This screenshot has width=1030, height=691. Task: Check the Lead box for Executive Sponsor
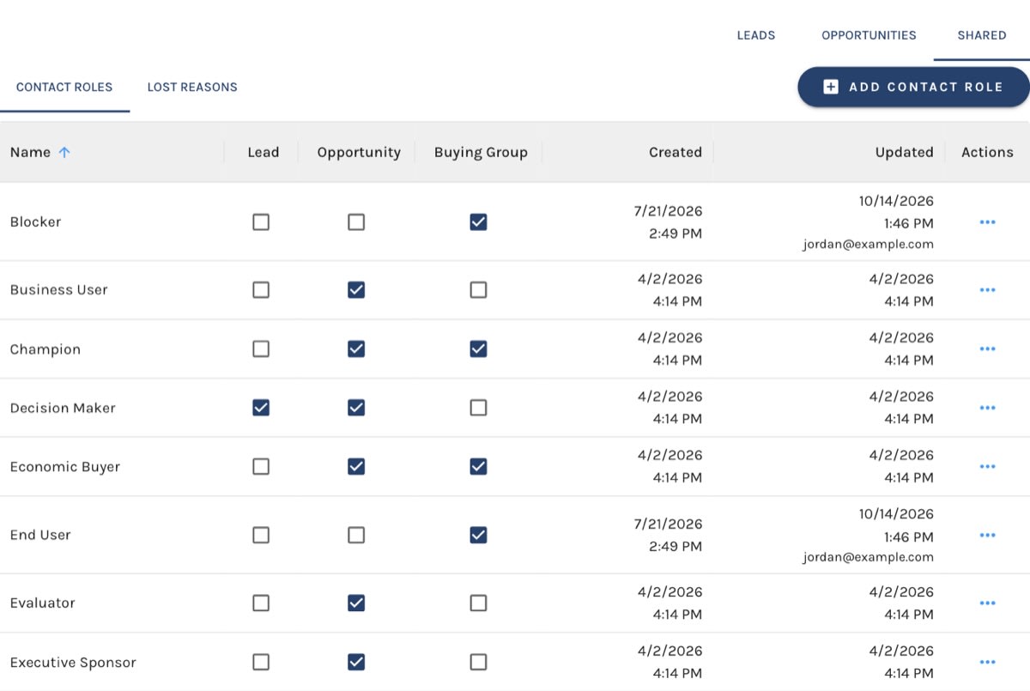[261, 663]
